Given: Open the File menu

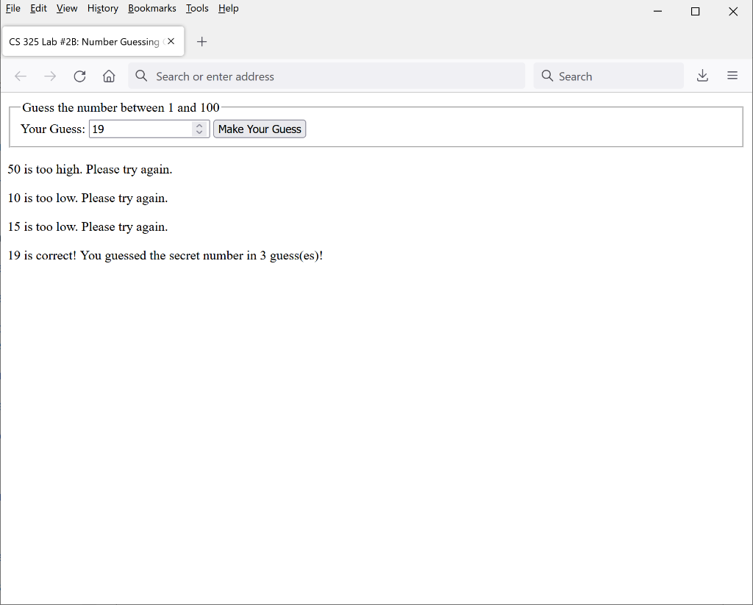Looking at the screenshot, I should tap(13, 9).
